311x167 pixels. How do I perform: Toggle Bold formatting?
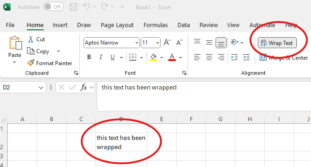click(89, 57)
